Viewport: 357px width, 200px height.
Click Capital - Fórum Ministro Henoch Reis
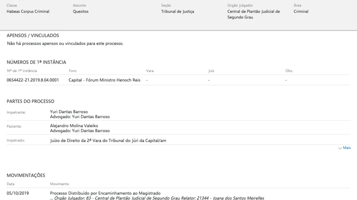pos(104,80)
